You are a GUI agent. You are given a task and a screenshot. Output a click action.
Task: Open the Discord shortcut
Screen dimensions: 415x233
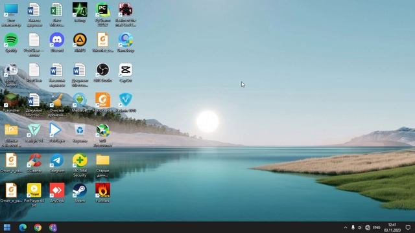point(56,43)
